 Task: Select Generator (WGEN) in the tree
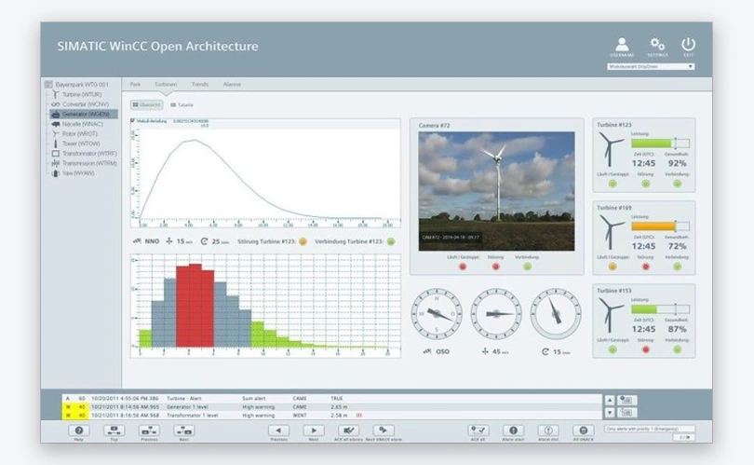tap(84, 114)
